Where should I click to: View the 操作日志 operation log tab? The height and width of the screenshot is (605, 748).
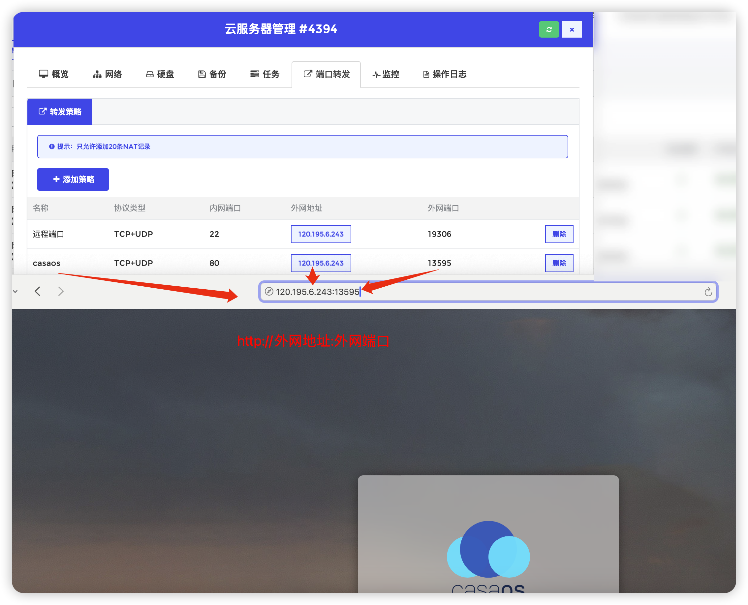pos(445,74)
